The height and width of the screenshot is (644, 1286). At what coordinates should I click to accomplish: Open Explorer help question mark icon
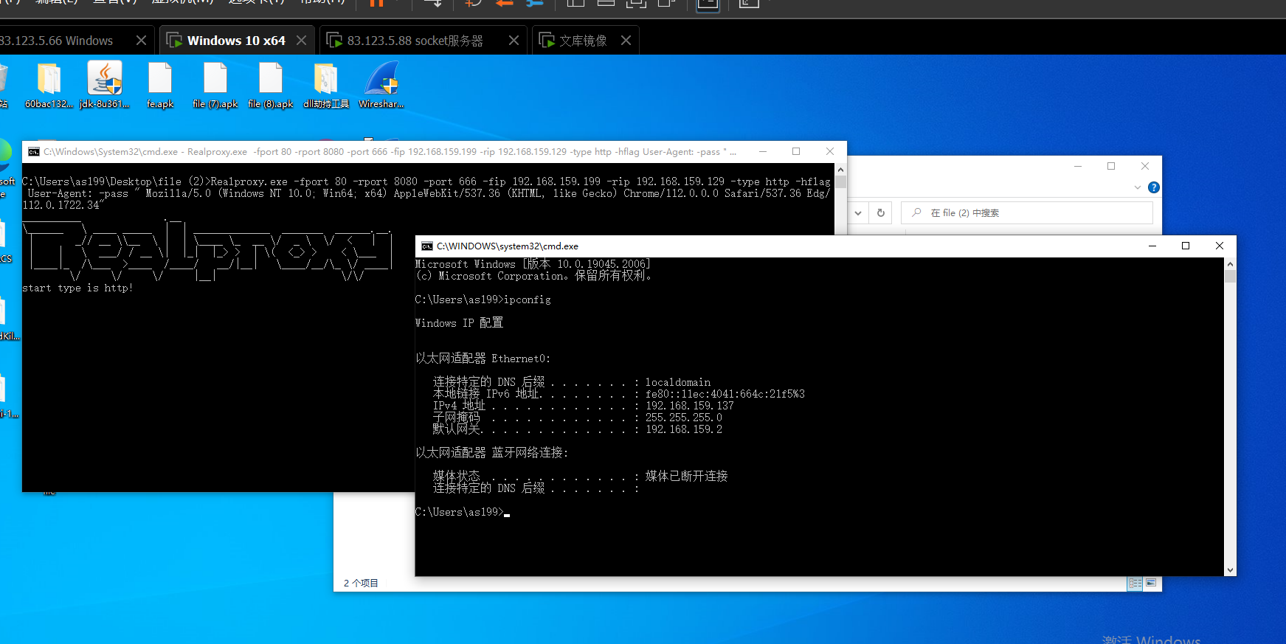1154,187
